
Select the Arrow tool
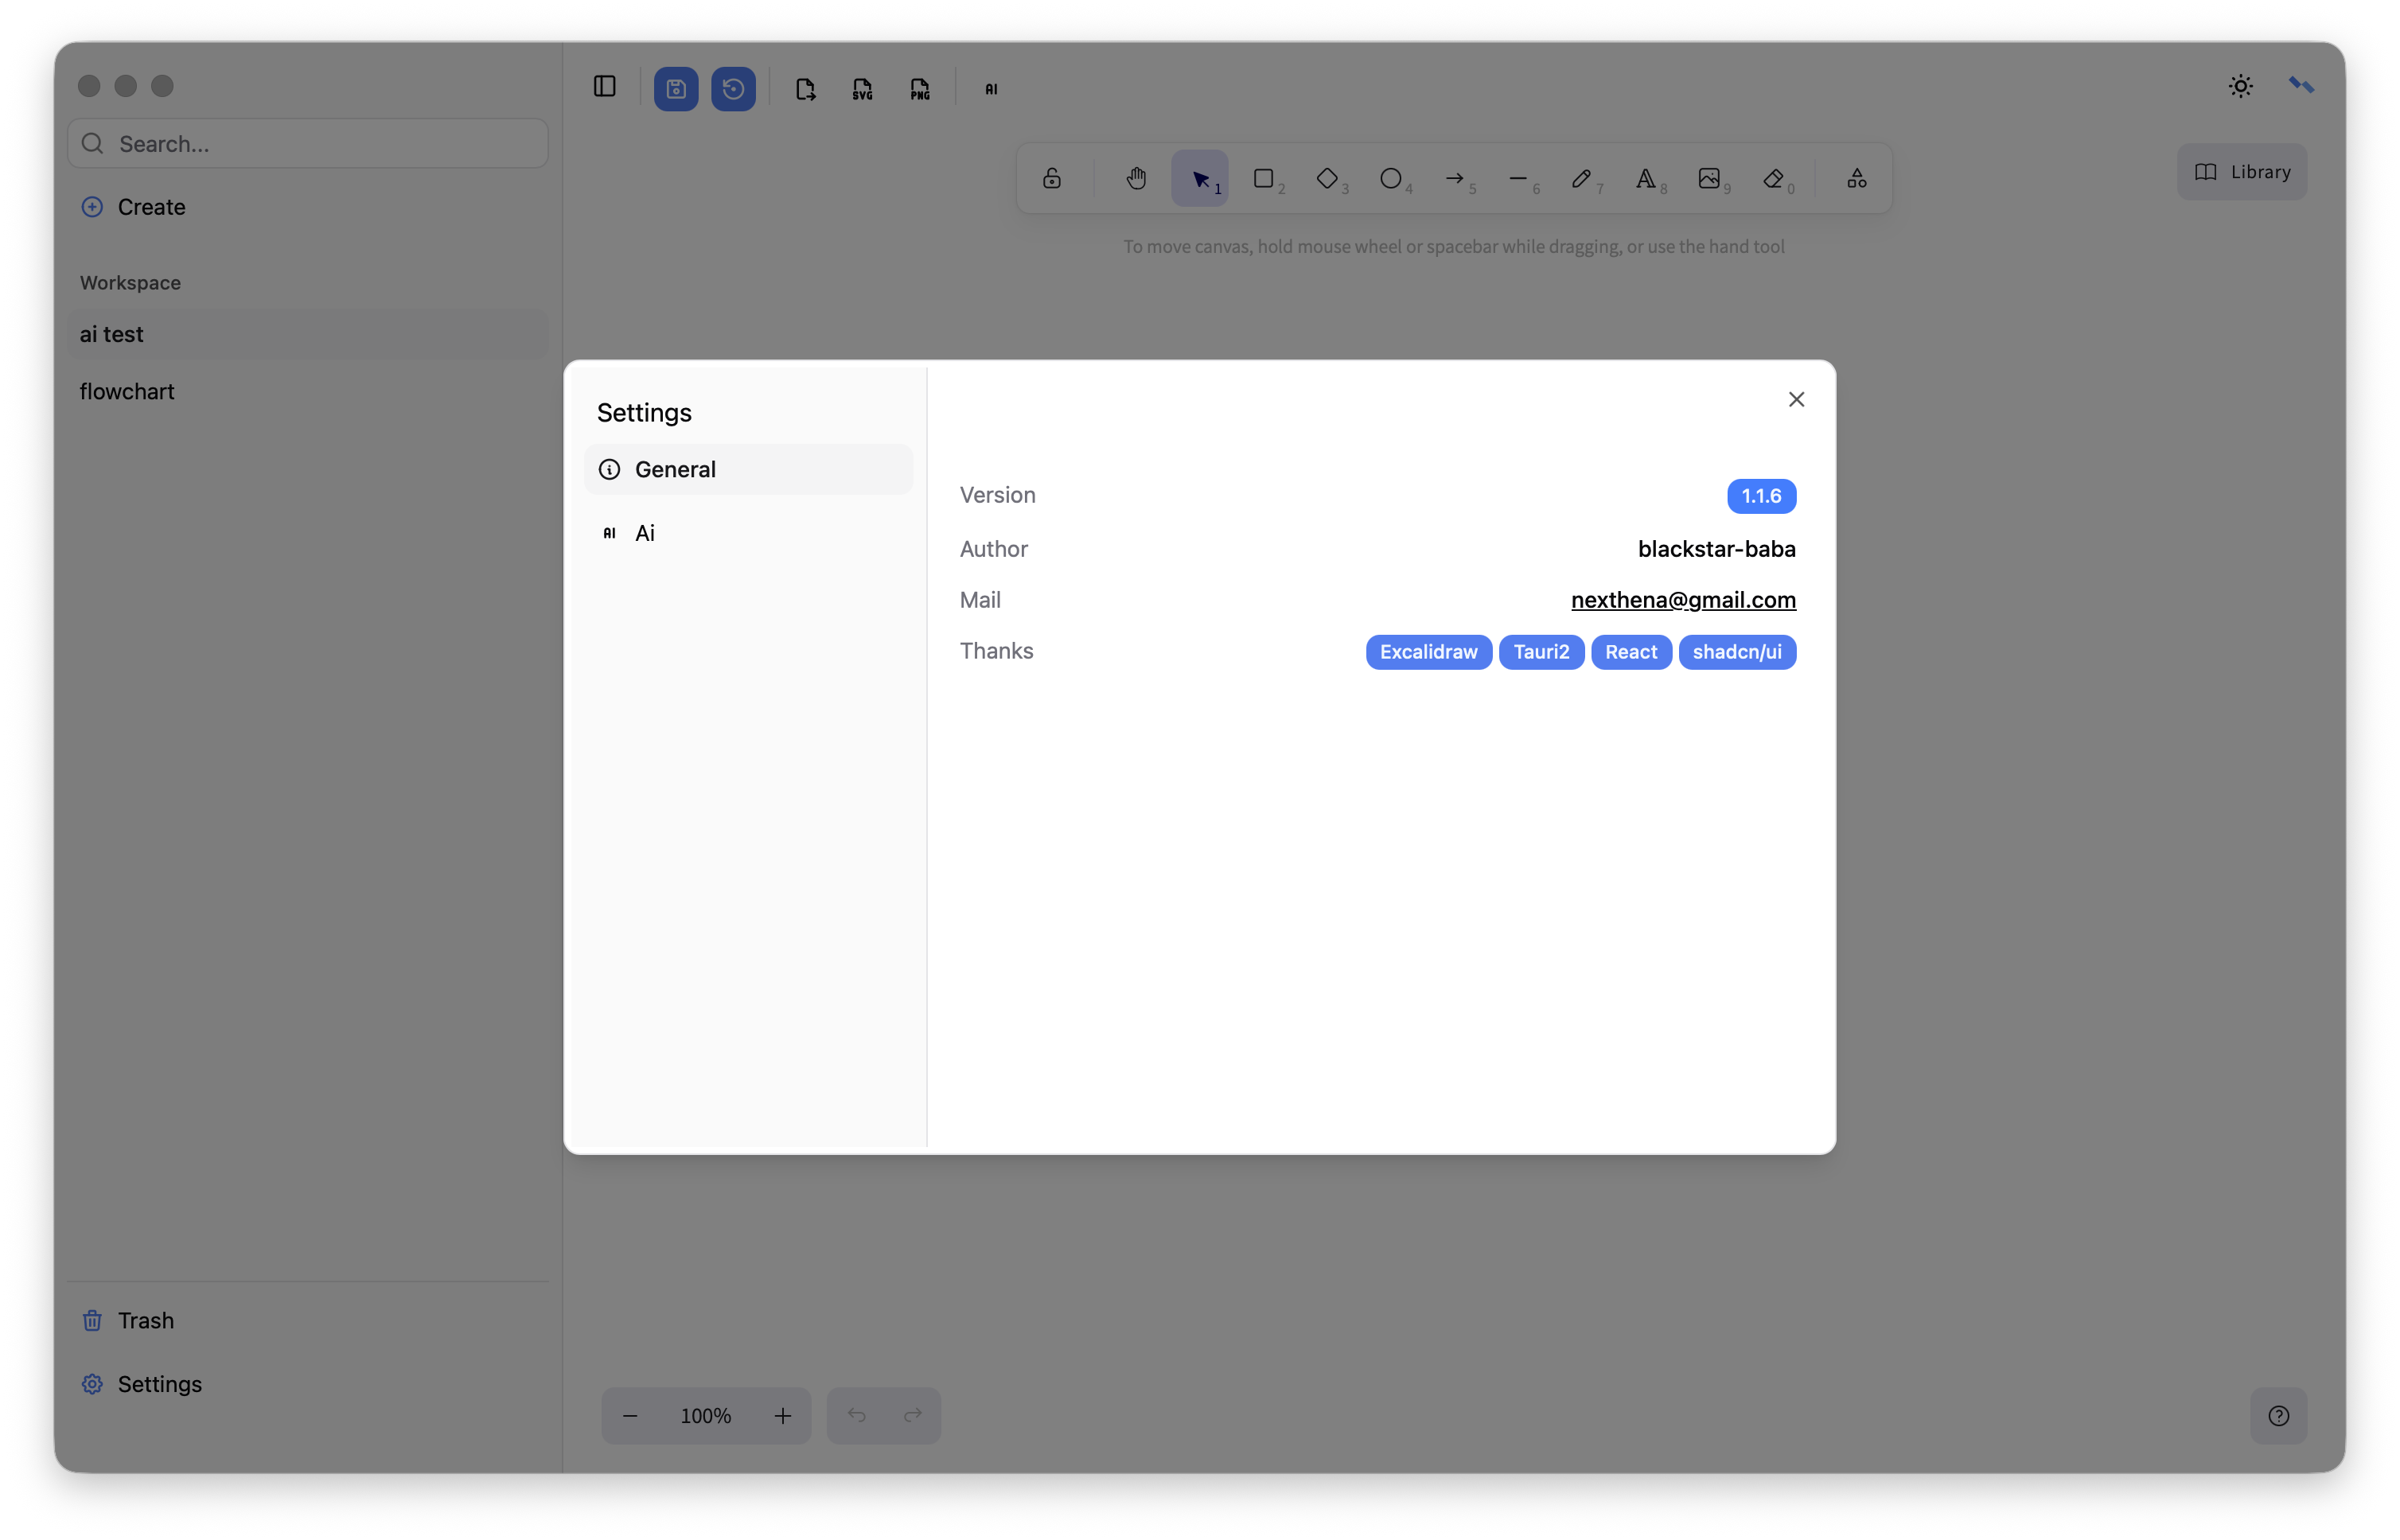click(1455, 179)
